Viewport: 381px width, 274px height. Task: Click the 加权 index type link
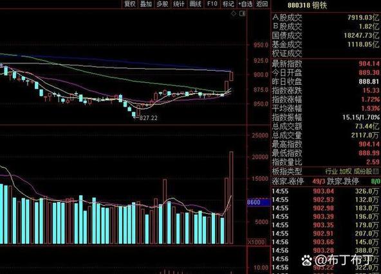click(x=346, y=171)
